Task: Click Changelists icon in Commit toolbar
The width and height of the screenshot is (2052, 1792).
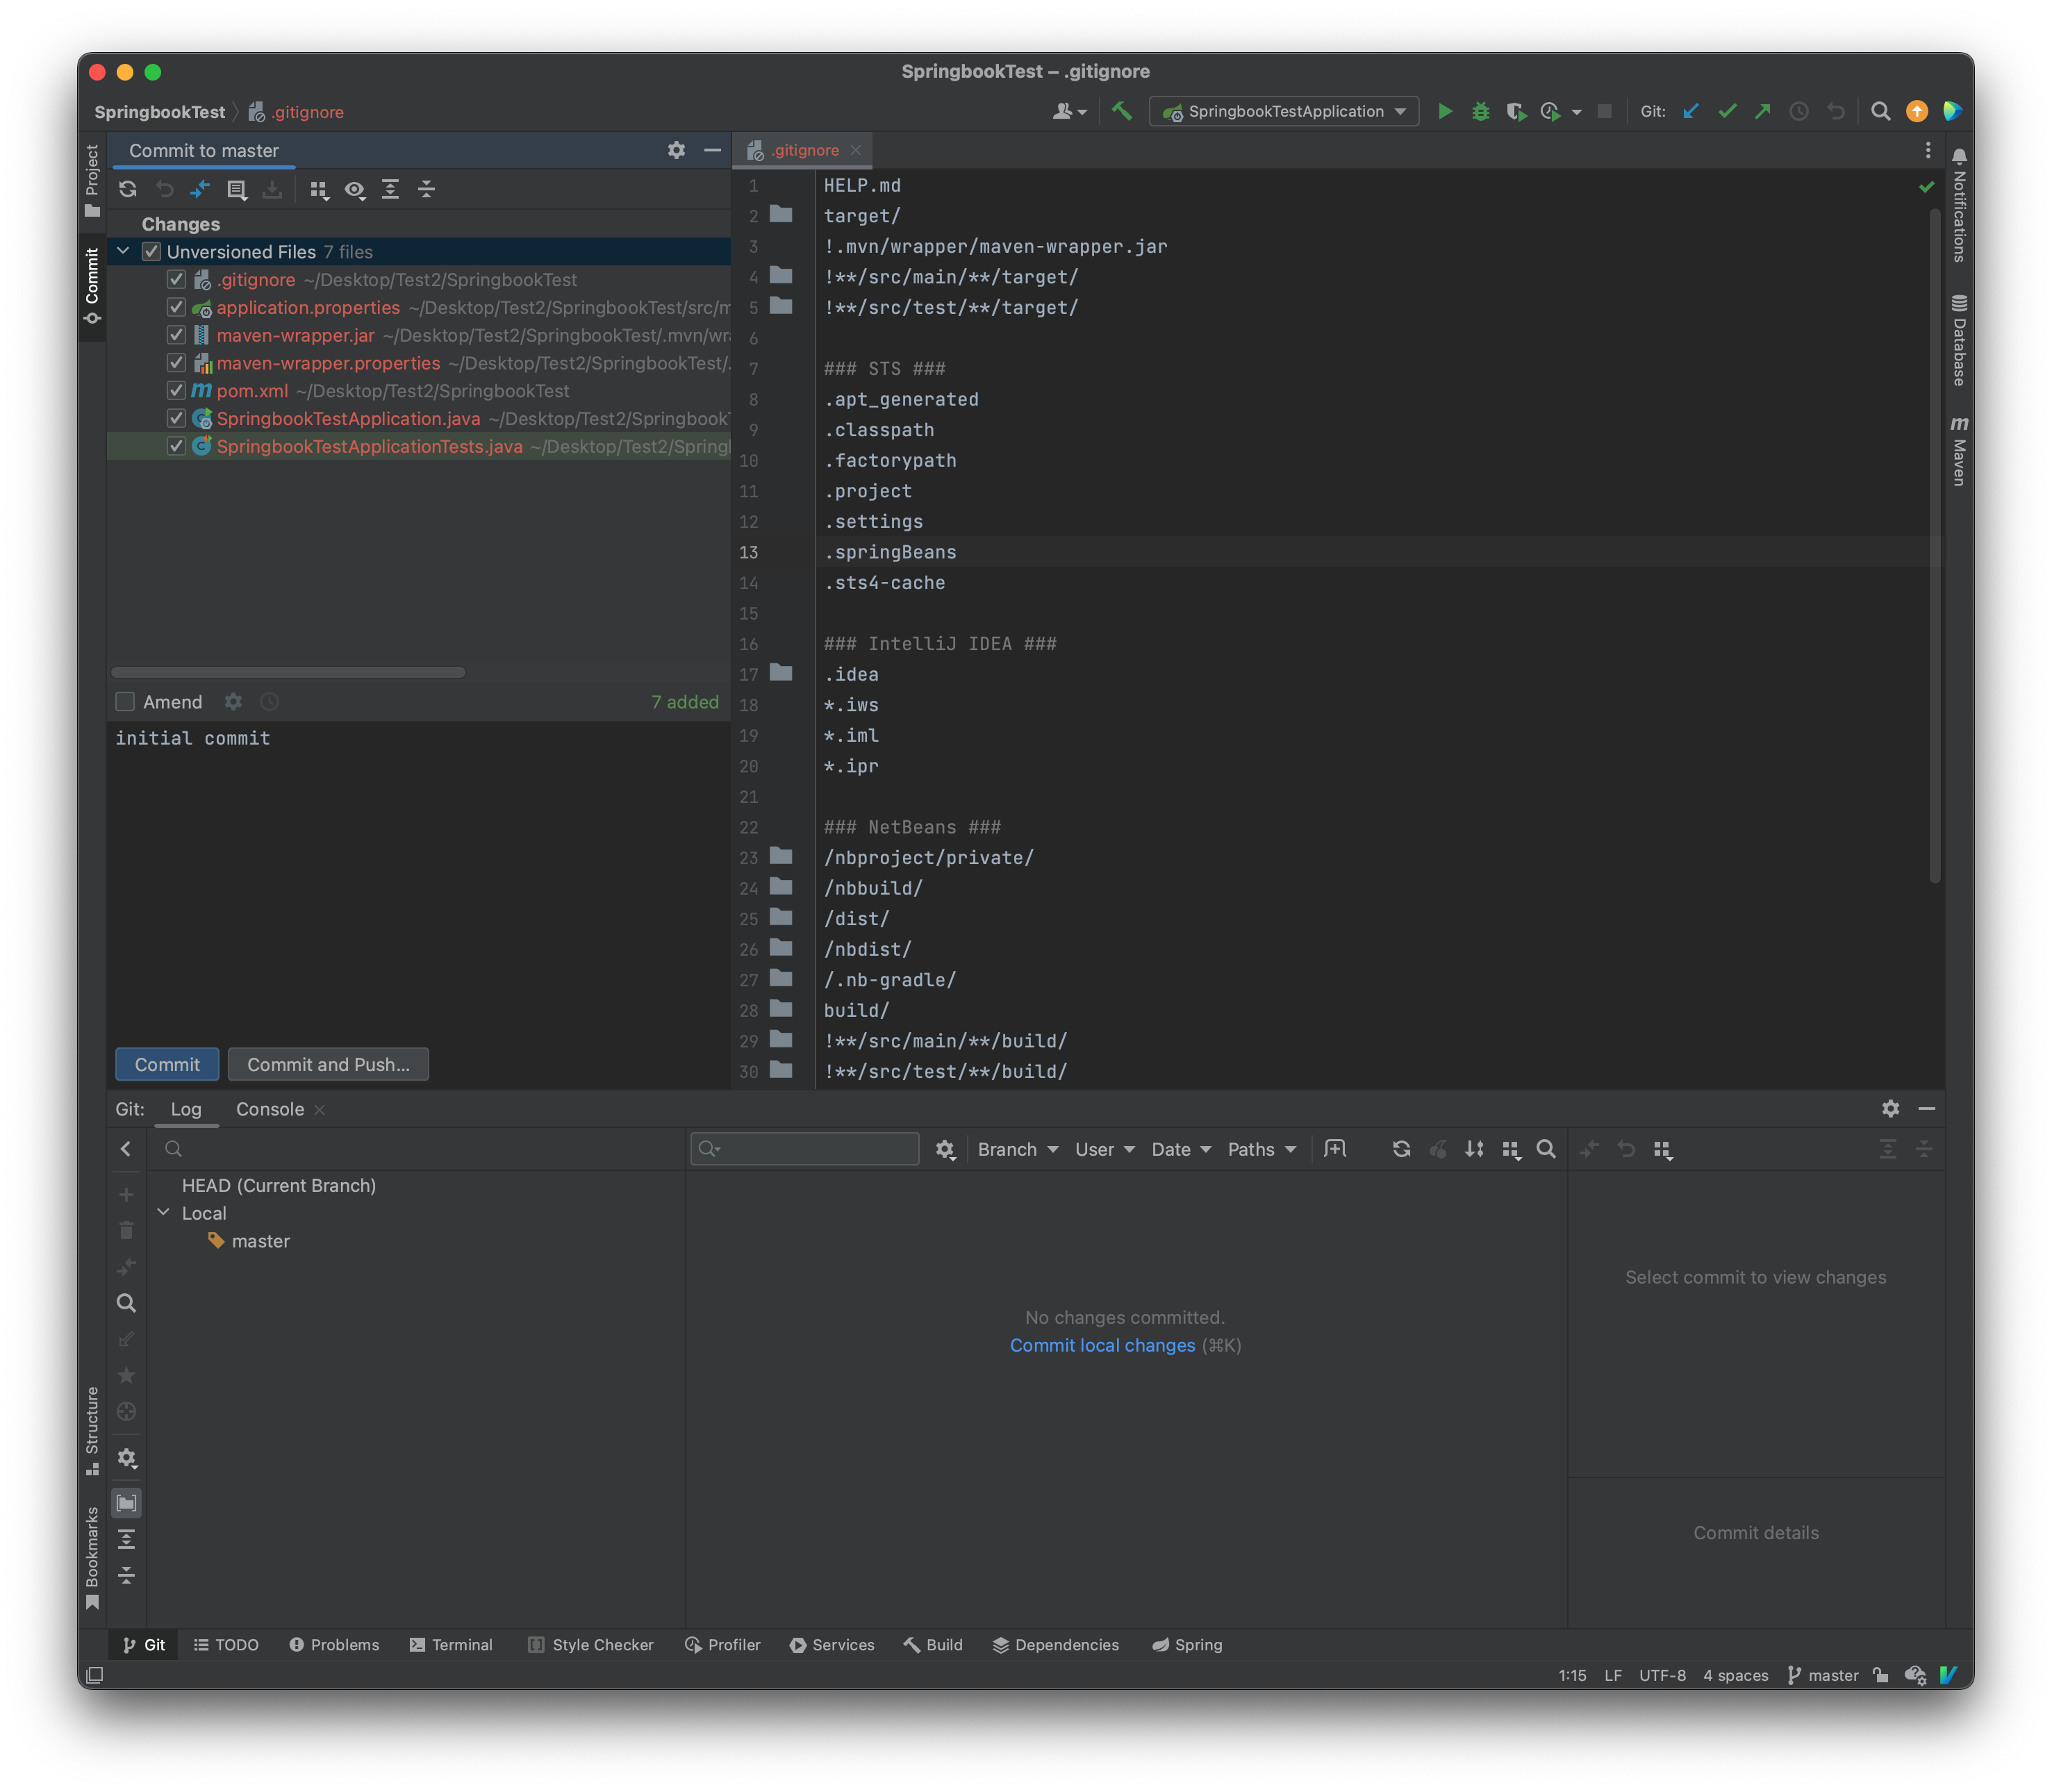Action: [237, 189]
